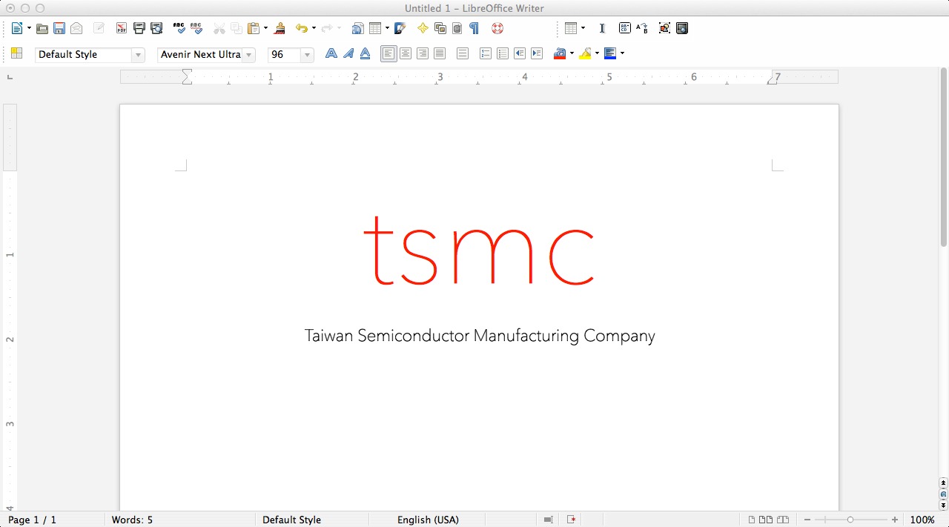Click the Print icon
Viewport: 949px width, 527px height.
139,28
